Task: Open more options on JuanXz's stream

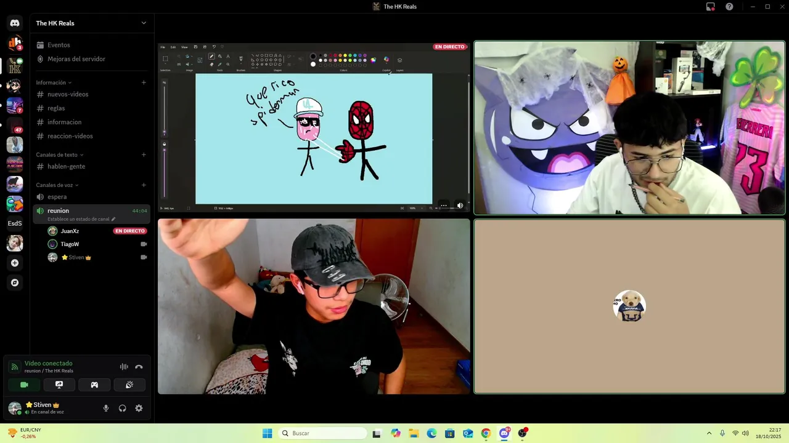Action: tap(443, 206)
